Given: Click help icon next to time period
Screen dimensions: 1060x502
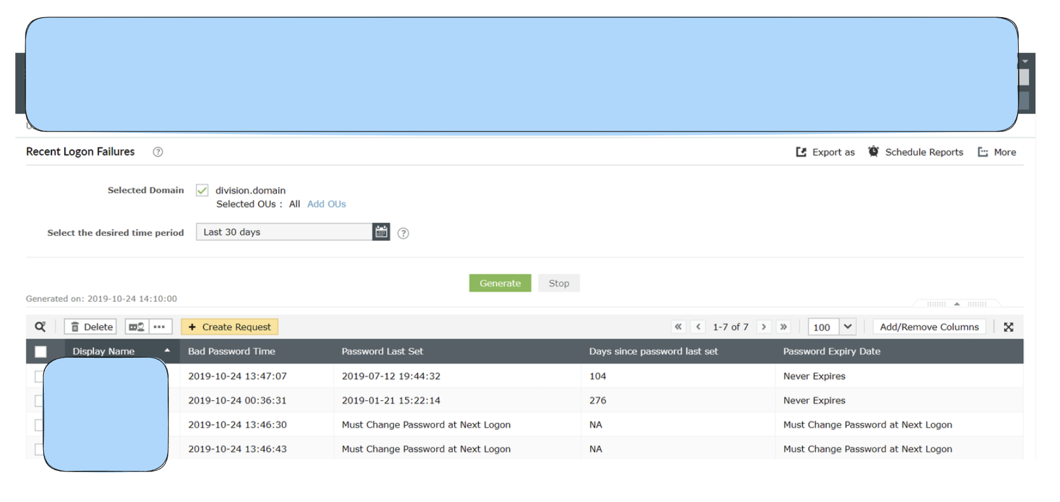Looking at the screenshot, I should pos(403,233).
